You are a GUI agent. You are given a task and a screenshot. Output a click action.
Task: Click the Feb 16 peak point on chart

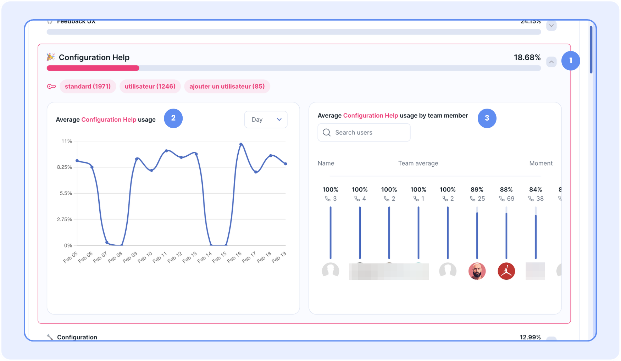241,144
